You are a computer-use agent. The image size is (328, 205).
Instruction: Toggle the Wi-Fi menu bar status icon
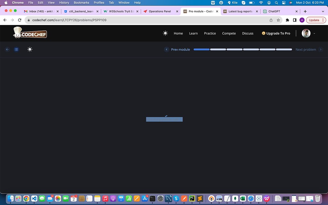pyautogui.click(x=261, y=3)
